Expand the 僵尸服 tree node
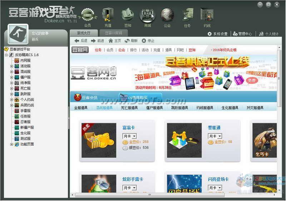Image resolution: width=286 pixels, height=201 pixels. (11, 77)
